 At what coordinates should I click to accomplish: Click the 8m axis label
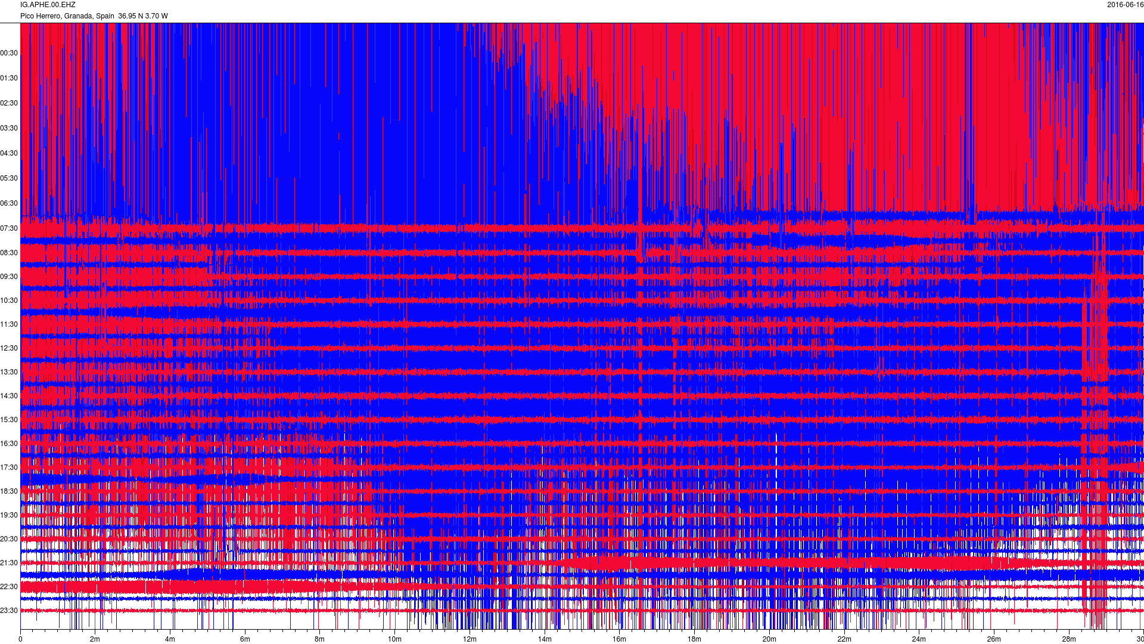[x=319, y=639]
